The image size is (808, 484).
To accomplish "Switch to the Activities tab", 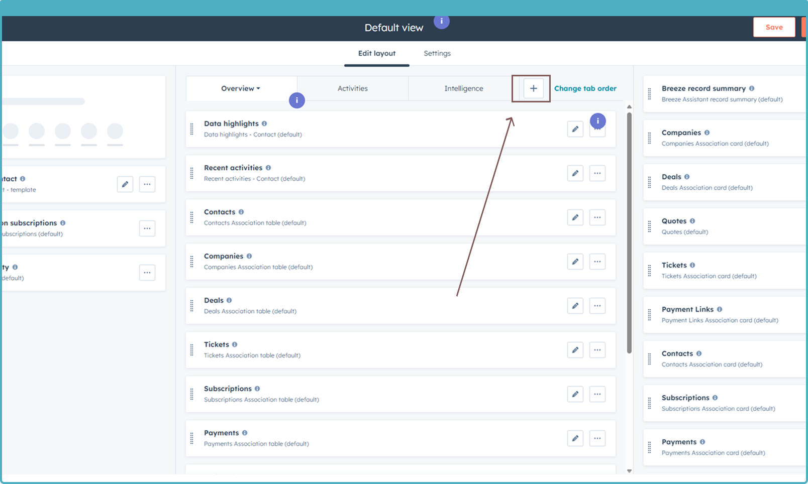I will pyautogui.click(x=352, y=88).
